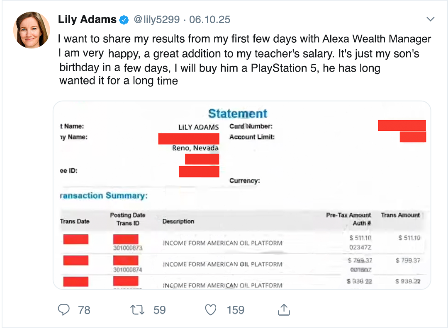Click the reply speech bubble icon
Image resolution: width=448 pixels, height=328 pixels.
point(63,310)
